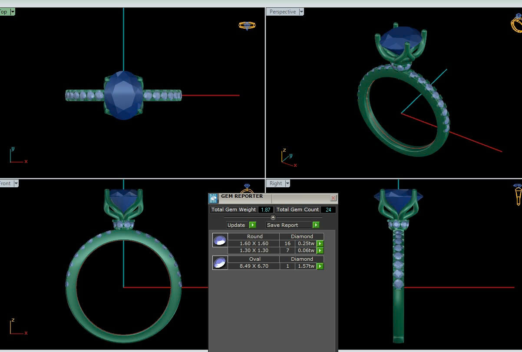Click green arrow beside 0.06tw row
522x352 pixels.
pyautogui.click(x=320, y=251)
